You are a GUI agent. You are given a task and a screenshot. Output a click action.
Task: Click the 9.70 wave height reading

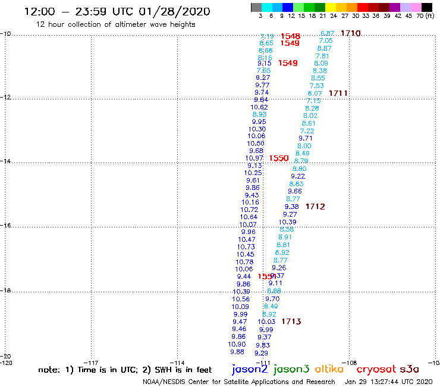[272, 298]
